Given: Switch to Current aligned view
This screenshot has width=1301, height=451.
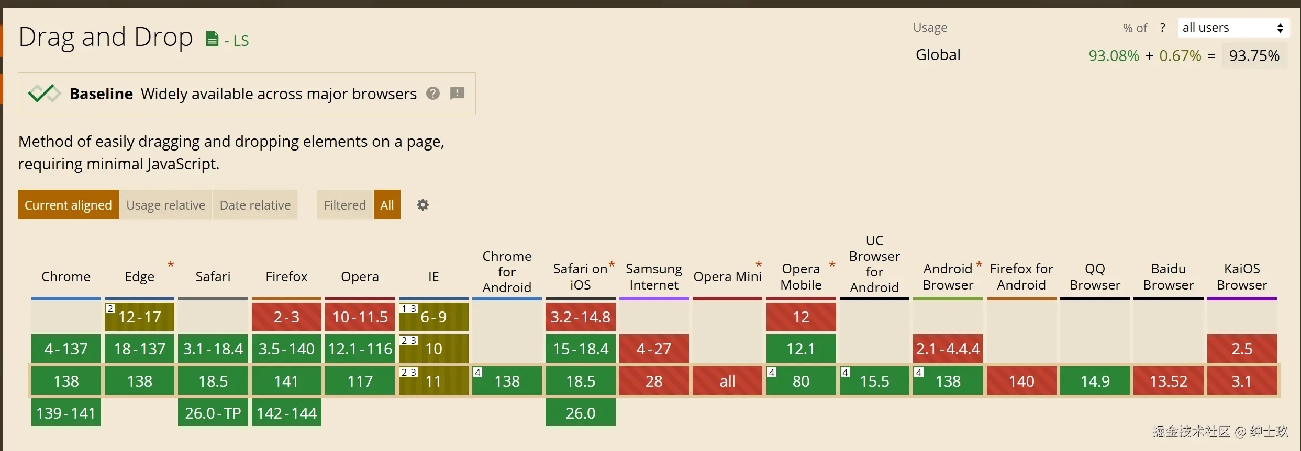Looking at the screenshot, I should tap(68, 205).
